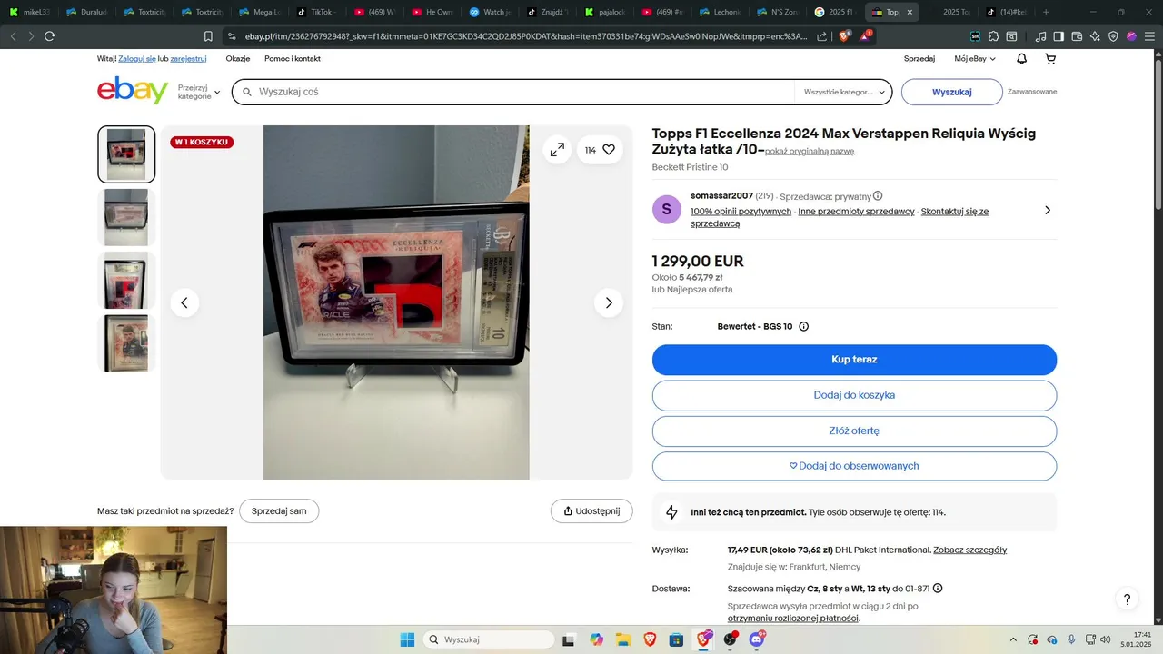Open the Okazje menu item
Viewport: 1163px width, 654px height.
[238, 58]
